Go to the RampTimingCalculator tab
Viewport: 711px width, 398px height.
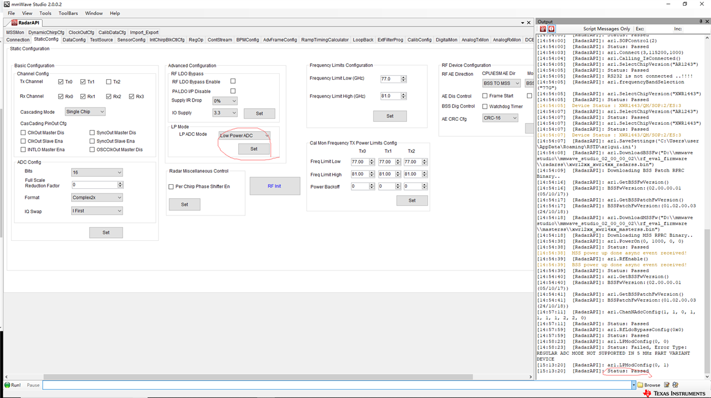click(325, 40)
